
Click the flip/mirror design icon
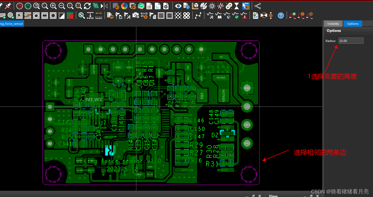point(104,5)
